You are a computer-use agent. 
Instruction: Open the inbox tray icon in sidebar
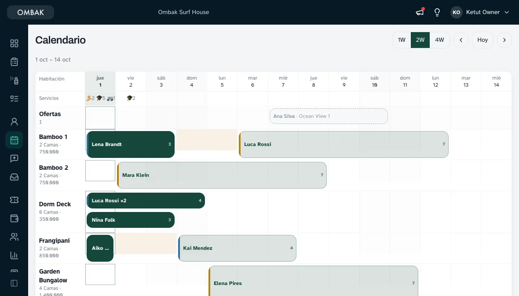click(14, 177)
